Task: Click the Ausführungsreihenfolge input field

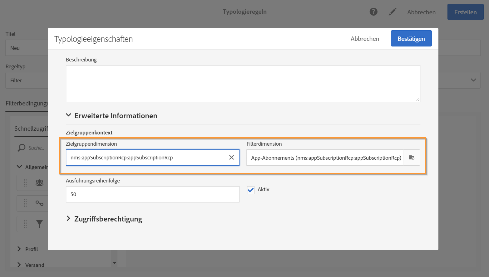Action: [x=152, y=194]
